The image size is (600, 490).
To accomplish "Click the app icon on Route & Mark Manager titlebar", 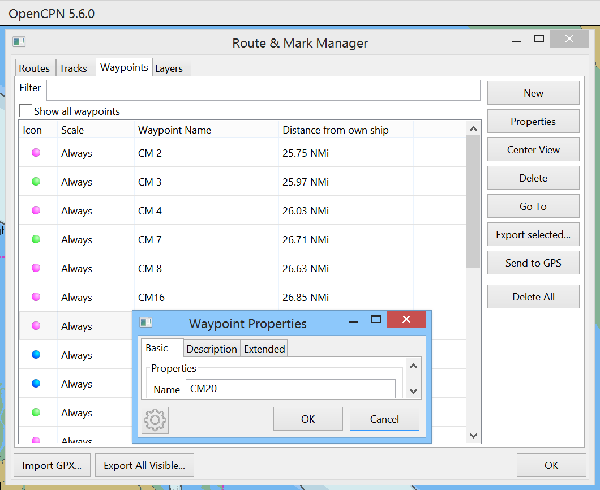I will pyautogui.click(x=19, y=41).
